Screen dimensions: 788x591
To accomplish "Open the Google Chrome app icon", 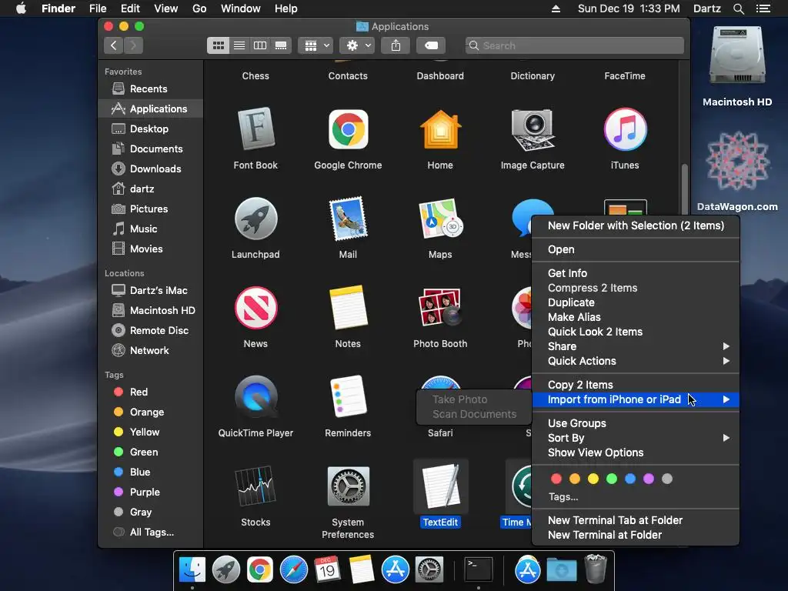I will click(348, 129).
